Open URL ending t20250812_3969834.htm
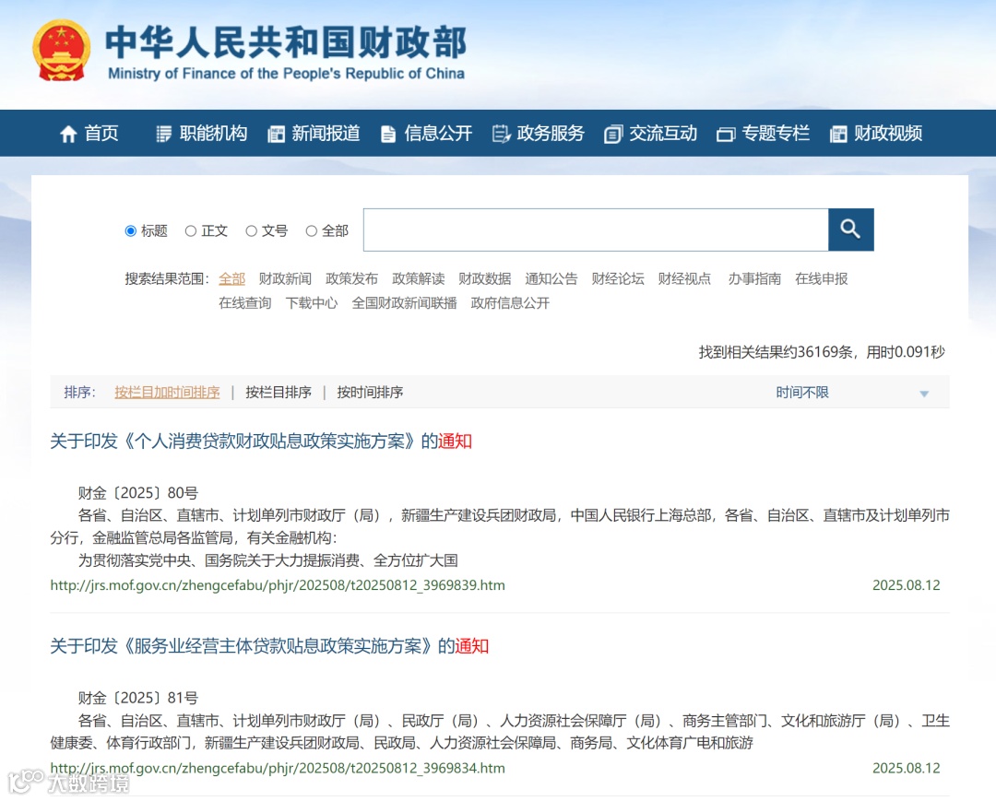 tap(278, 768)
